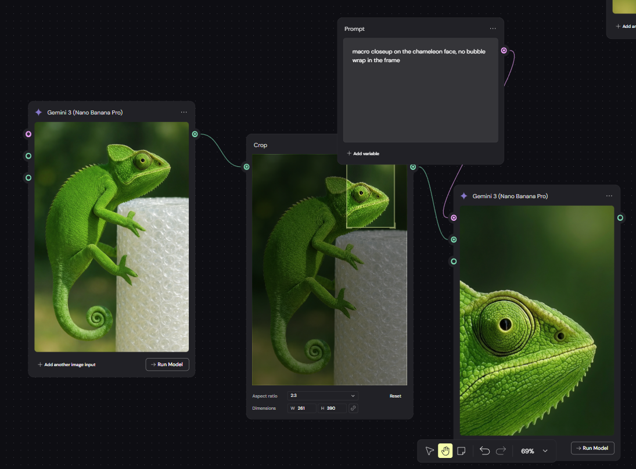Open the three-dot menu on the left Gemini node
The height and width of the screenshot is (469, 636).
pyautogui.click(x=184, y=112)
